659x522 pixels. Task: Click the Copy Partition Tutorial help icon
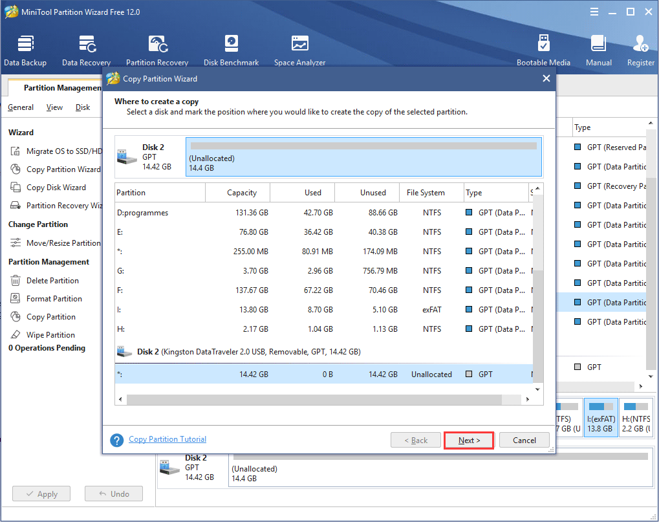117,440
